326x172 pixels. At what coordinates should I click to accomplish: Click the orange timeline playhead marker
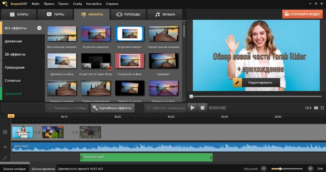click(11, 116)
